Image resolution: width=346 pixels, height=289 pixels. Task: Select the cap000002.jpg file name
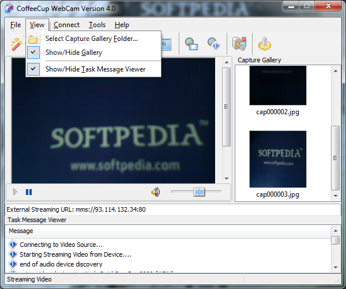point(277,112)
